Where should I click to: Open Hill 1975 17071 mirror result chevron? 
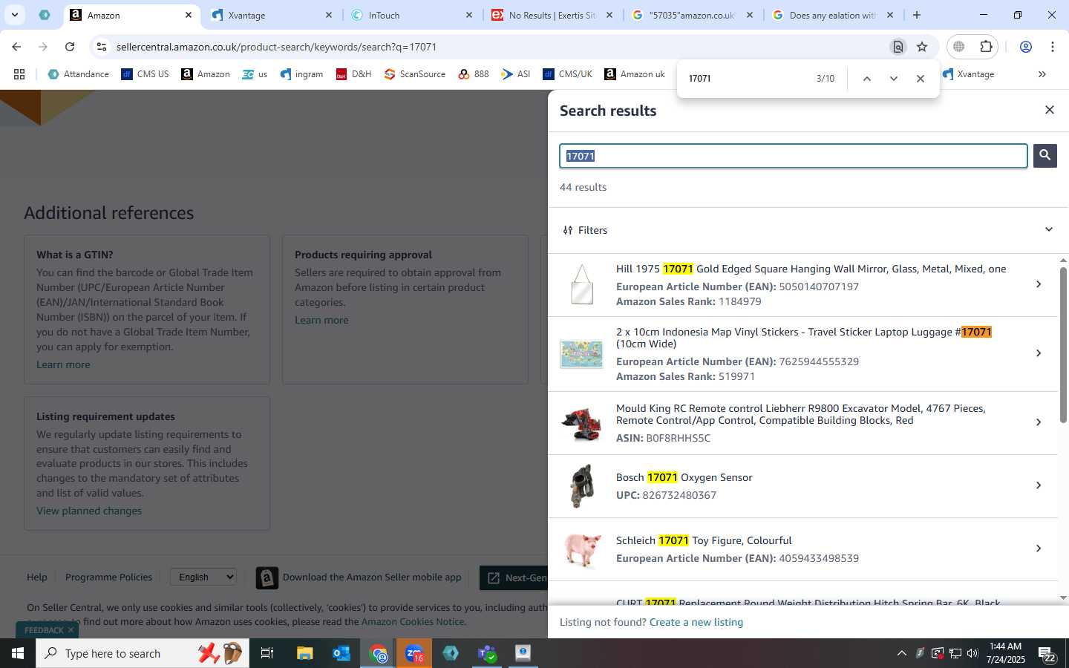coord(1039,284)
